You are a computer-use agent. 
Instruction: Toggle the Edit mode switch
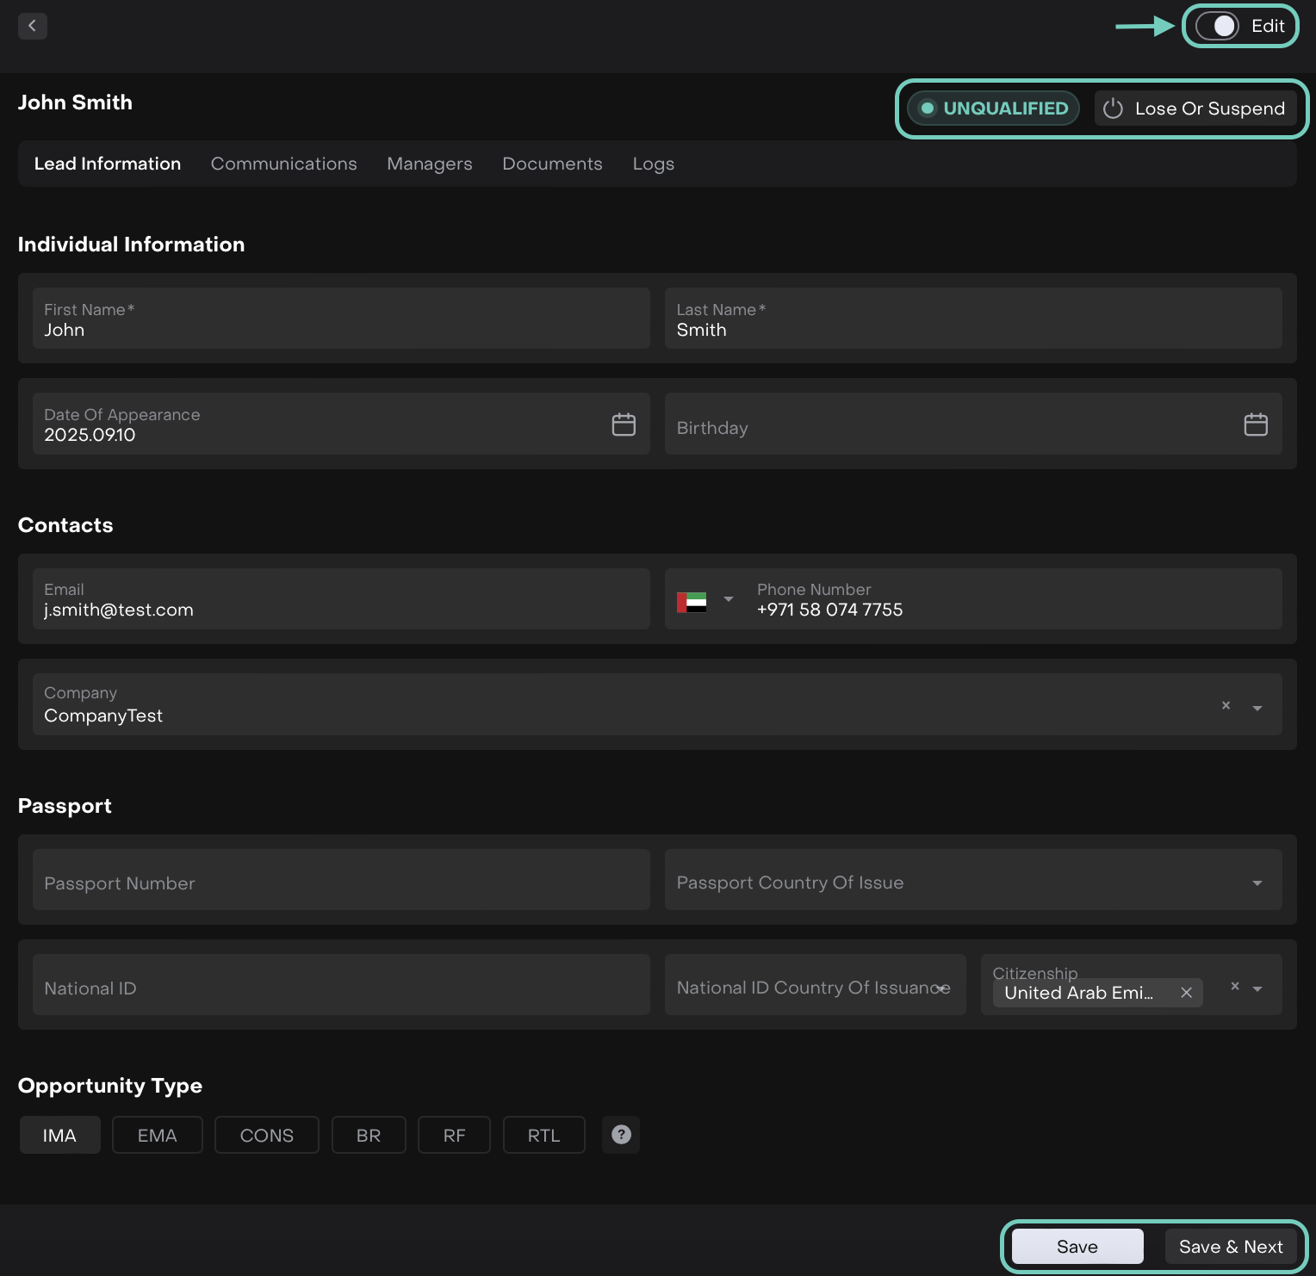(x=1217, y=26)
